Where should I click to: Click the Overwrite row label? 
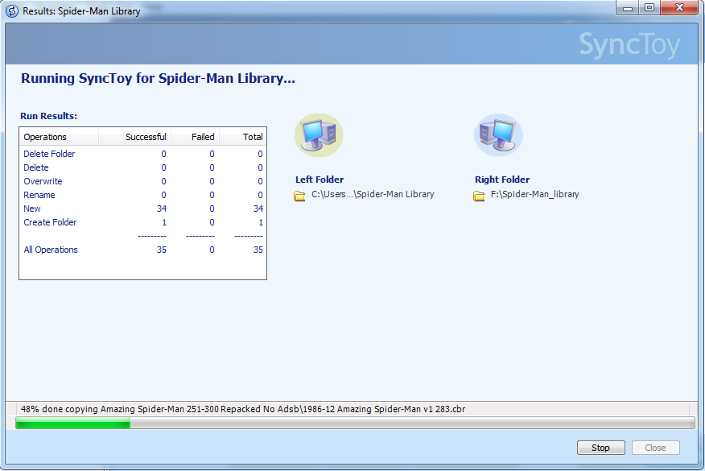(43, 181)
